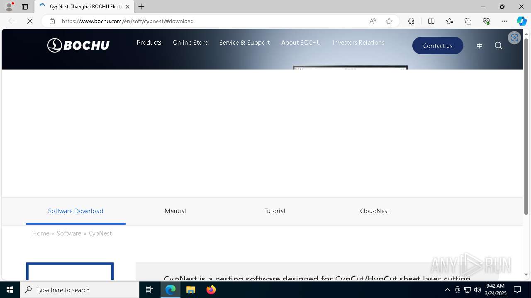Open Copilot sidebar icon
531x298 pixels.
(x=521, y=21)
